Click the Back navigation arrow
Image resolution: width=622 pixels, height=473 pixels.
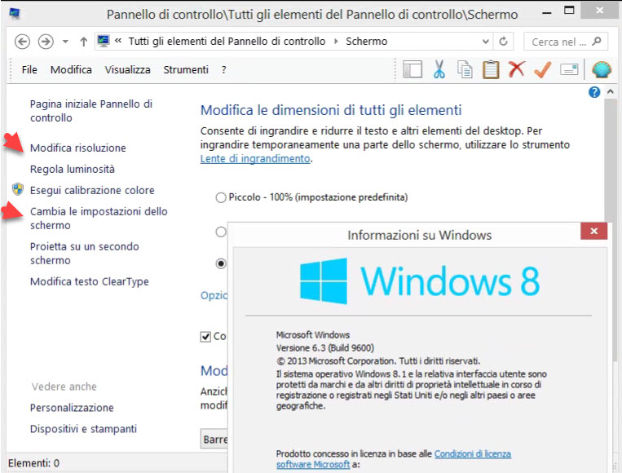coord(22,42)
